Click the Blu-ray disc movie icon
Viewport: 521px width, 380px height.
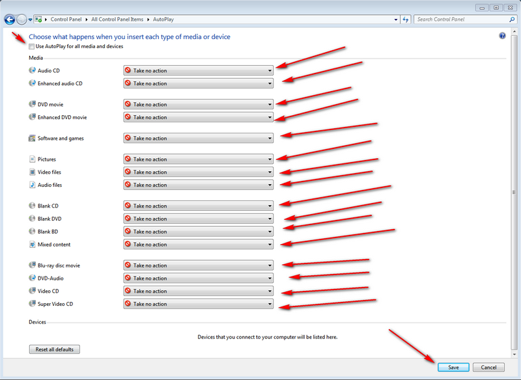click(x=32, y=265)
